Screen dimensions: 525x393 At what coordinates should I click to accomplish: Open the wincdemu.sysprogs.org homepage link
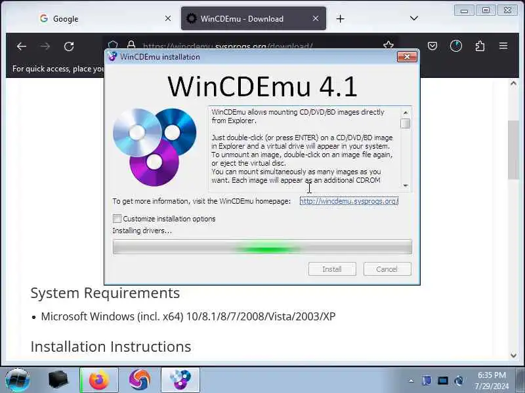click(x=349, y=201)
